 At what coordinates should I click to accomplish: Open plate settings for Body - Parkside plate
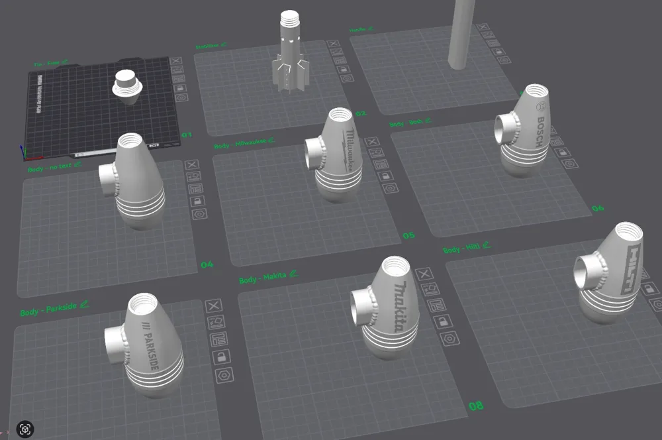(224, 375)
